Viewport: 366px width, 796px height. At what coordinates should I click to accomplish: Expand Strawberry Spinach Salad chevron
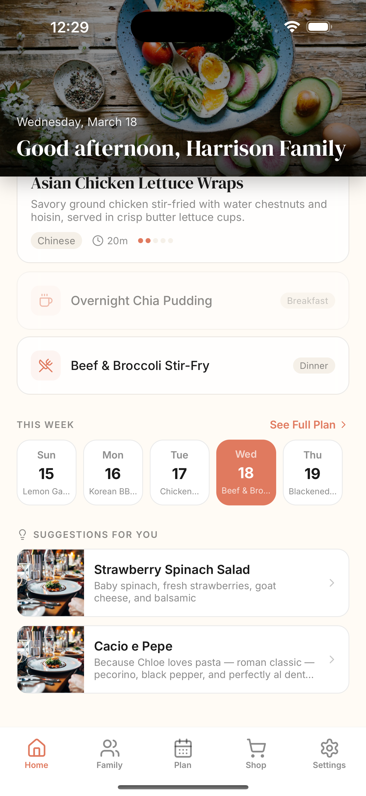(332, 583)
